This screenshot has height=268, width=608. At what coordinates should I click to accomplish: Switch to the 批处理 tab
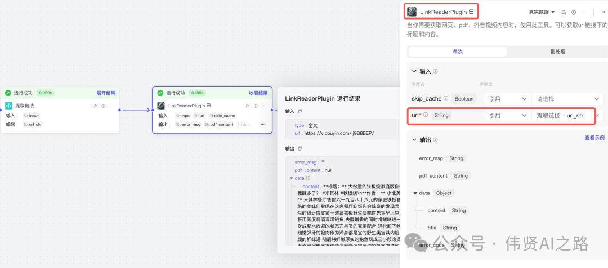coord(557,52)
